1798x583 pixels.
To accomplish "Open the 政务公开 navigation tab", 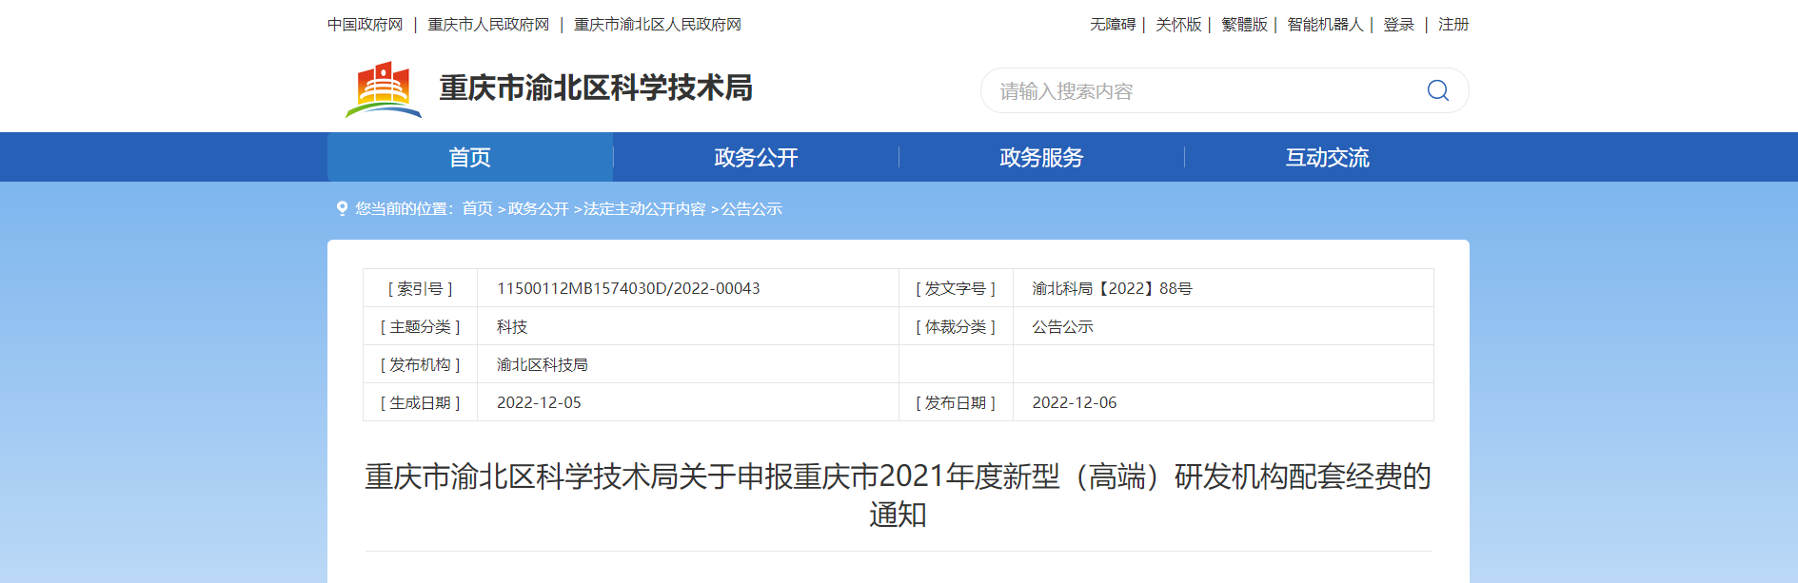I will [x=756, y=157].
